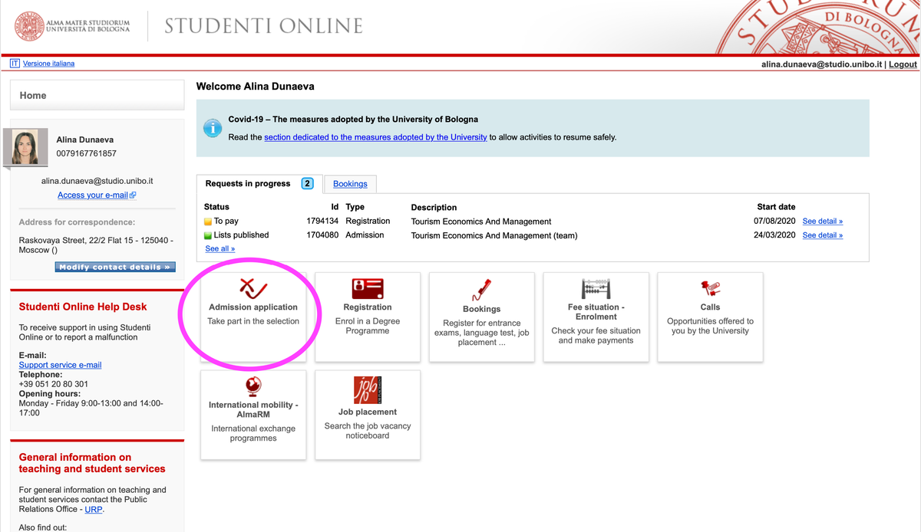
Task: Click the 07/08/2020 start date
Action: 774,221
